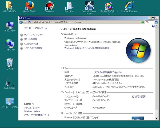Click the Windows 7 Professional text
The width and height of the screenshot is (160, 128).
click(x=75, y=38)
